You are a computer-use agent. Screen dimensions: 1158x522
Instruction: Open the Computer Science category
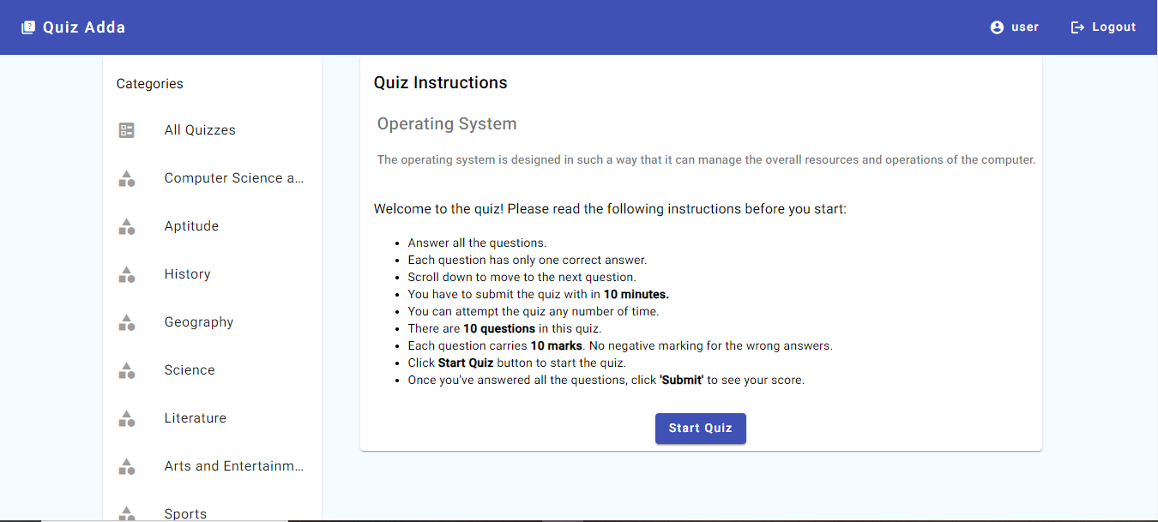point(232,177)
